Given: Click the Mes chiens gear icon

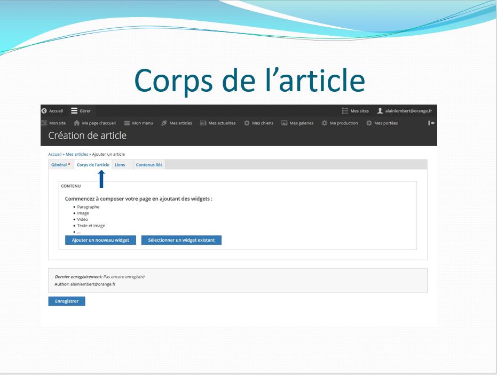Looking at the screenshot, I should pos(247,123).
